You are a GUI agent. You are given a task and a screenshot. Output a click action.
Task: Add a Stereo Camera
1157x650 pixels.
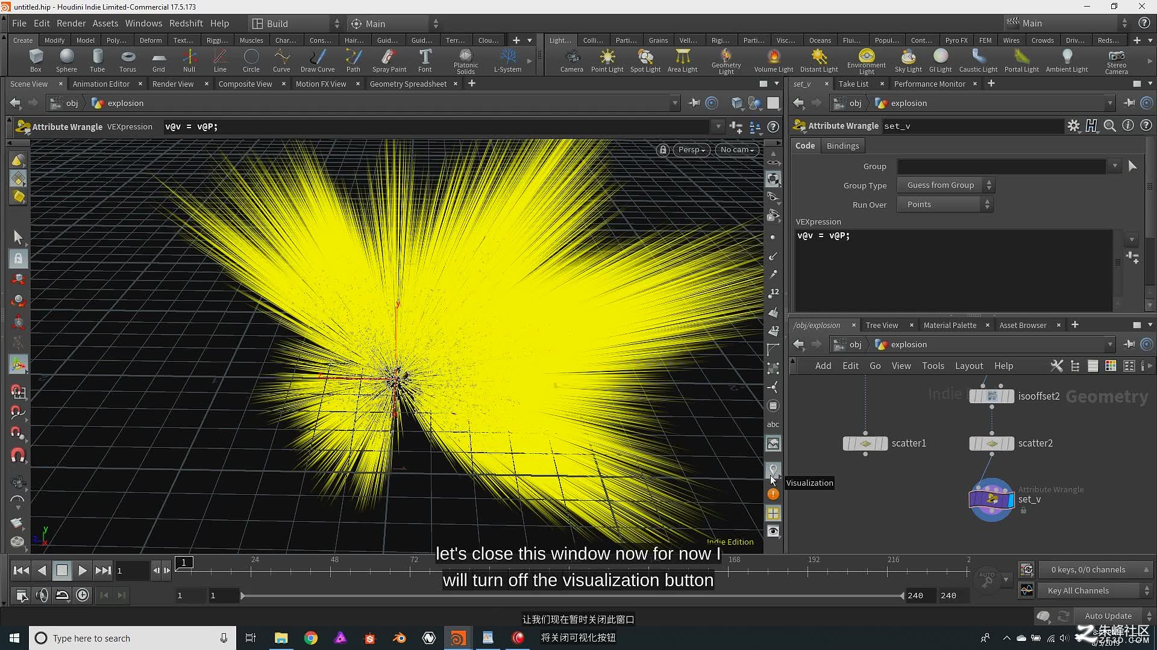(1117, 61)
